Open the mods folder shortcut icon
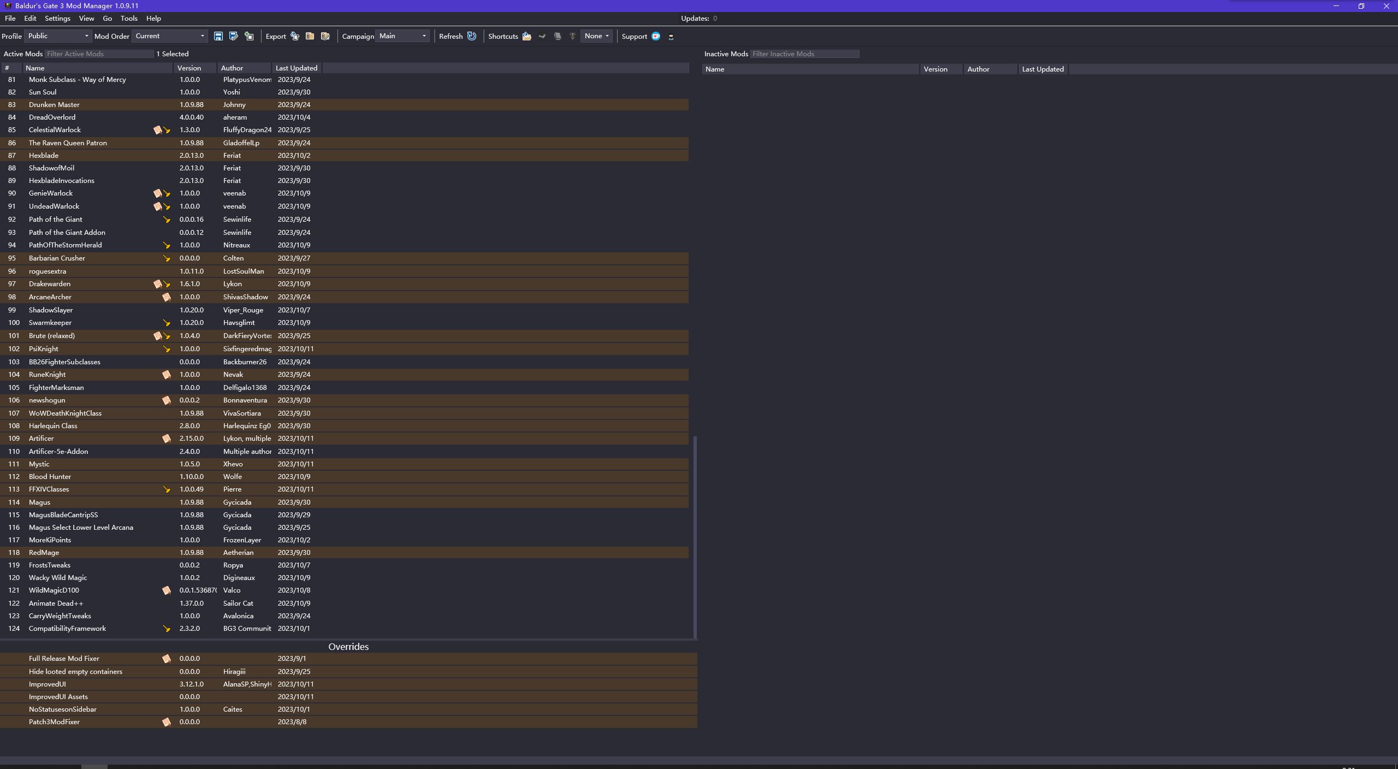This screenshot has width=1398, height=769. coord(526,36)
